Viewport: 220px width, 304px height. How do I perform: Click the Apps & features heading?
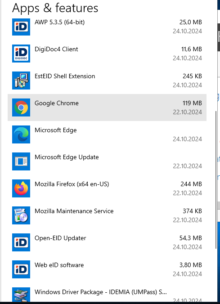click(x=55, y=8)
